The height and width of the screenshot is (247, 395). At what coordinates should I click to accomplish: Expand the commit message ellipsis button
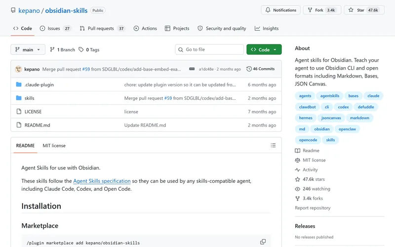point(192,69)
